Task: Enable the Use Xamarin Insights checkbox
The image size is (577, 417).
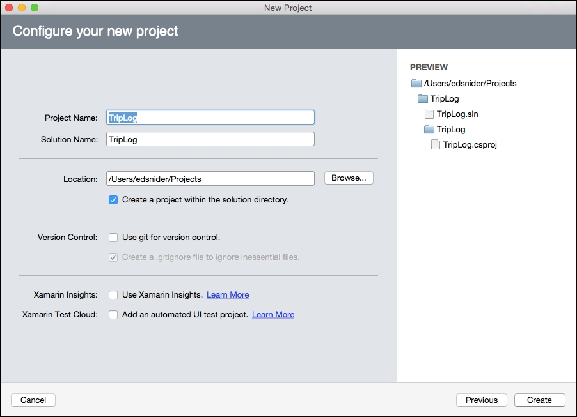Action: pos(113,294)
